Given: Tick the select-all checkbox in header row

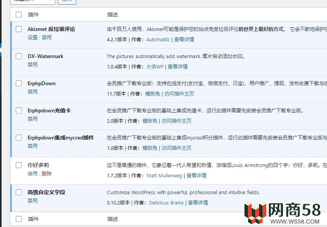Looking at the screenshot, I should point(19,15).
